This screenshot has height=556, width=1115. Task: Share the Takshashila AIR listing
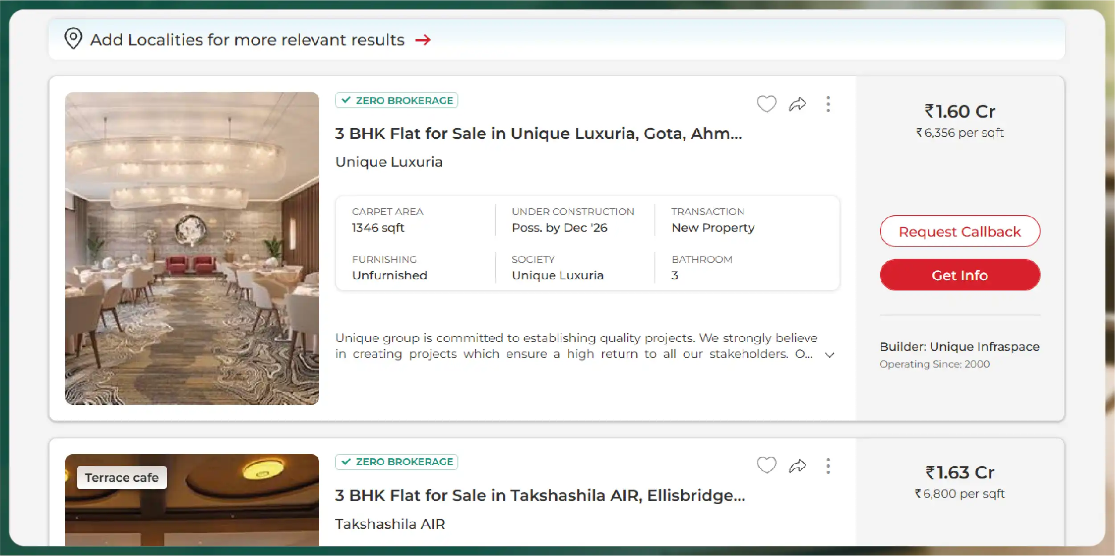[797, 466]
